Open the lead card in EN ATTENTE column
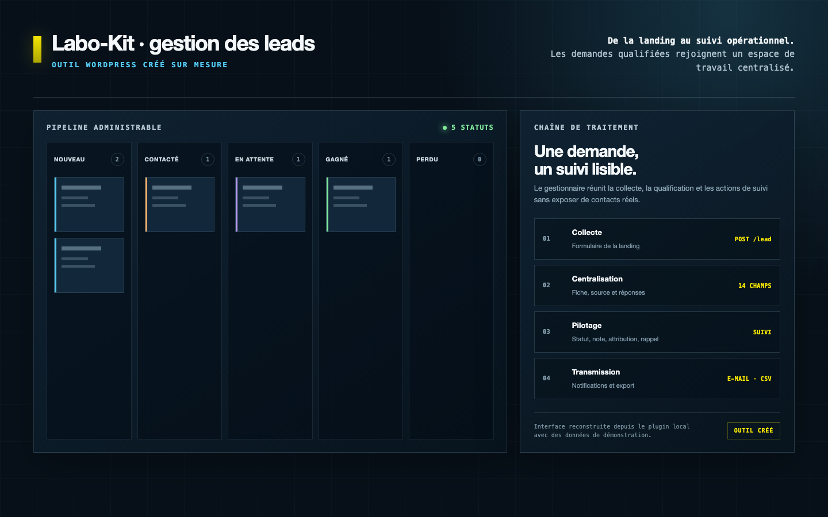 tap(270, 205)
